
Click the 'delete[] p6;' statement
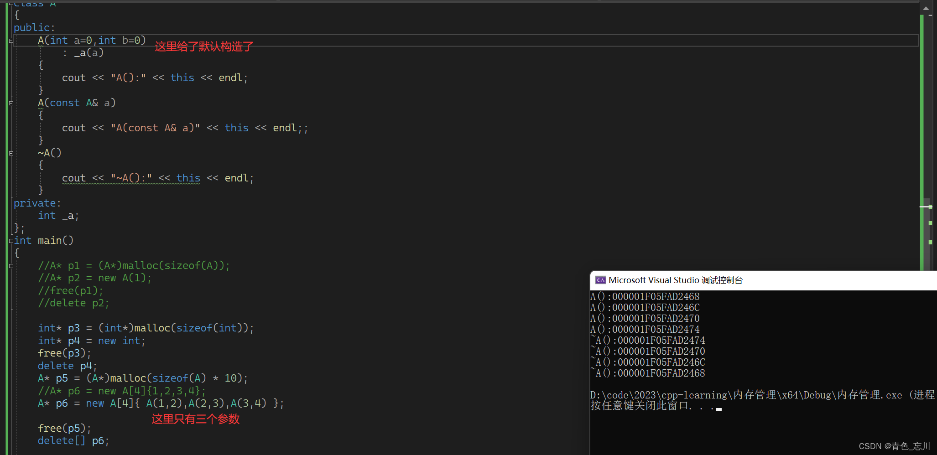point(73,441)
